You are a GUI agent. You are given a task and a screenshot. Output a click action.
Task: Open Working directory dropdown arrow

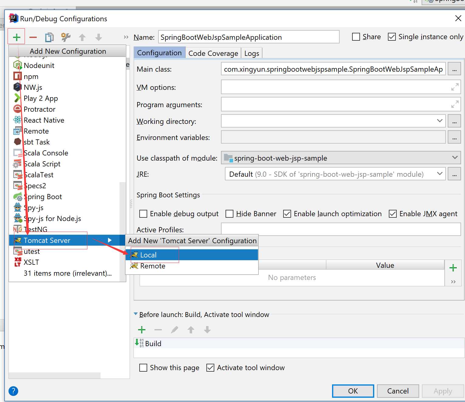pos(440,121)
